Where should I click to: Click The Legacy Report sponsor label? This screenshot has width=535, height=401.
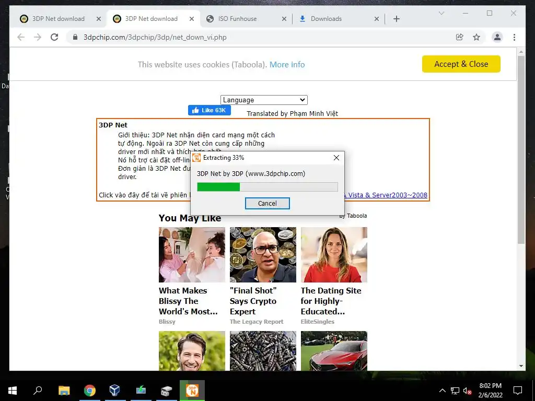tap(256, 322)
